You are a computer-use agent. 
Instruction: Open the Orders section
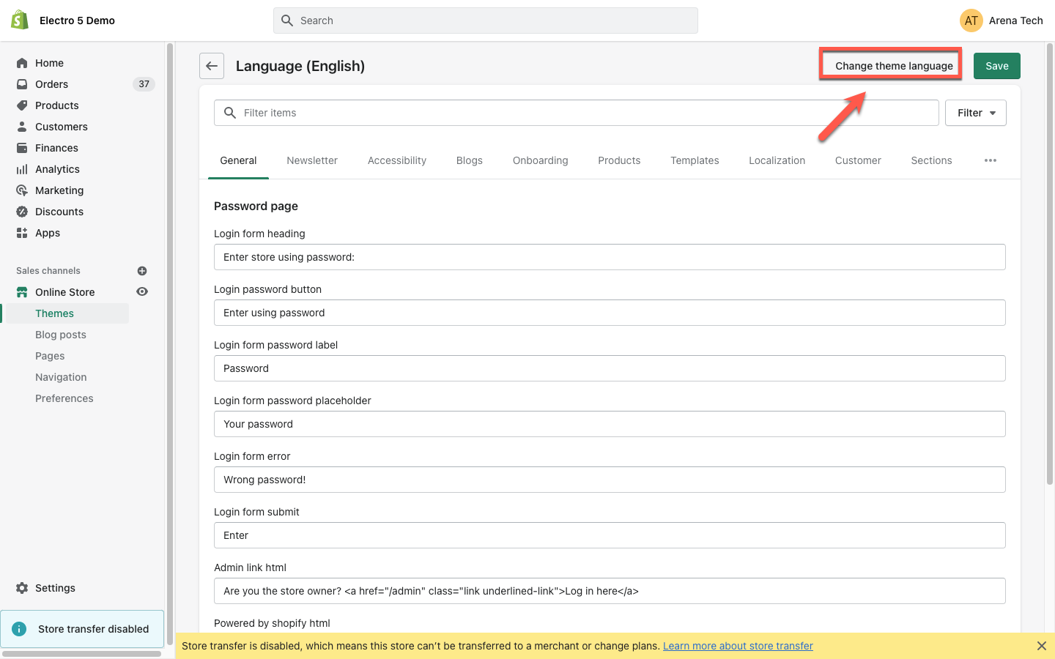tap(51, 84)
